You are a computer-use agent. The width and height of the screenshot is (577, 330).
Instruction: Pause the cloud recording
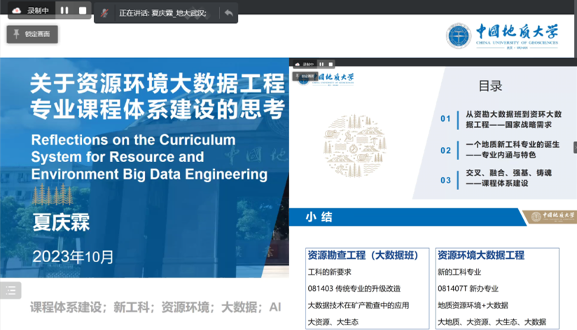click(x=64, y=10)
